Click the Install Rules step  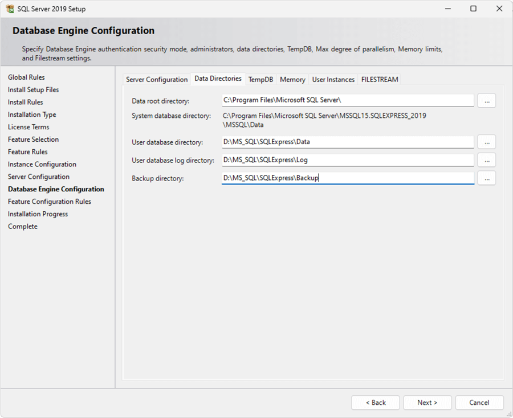coord(25,102)
